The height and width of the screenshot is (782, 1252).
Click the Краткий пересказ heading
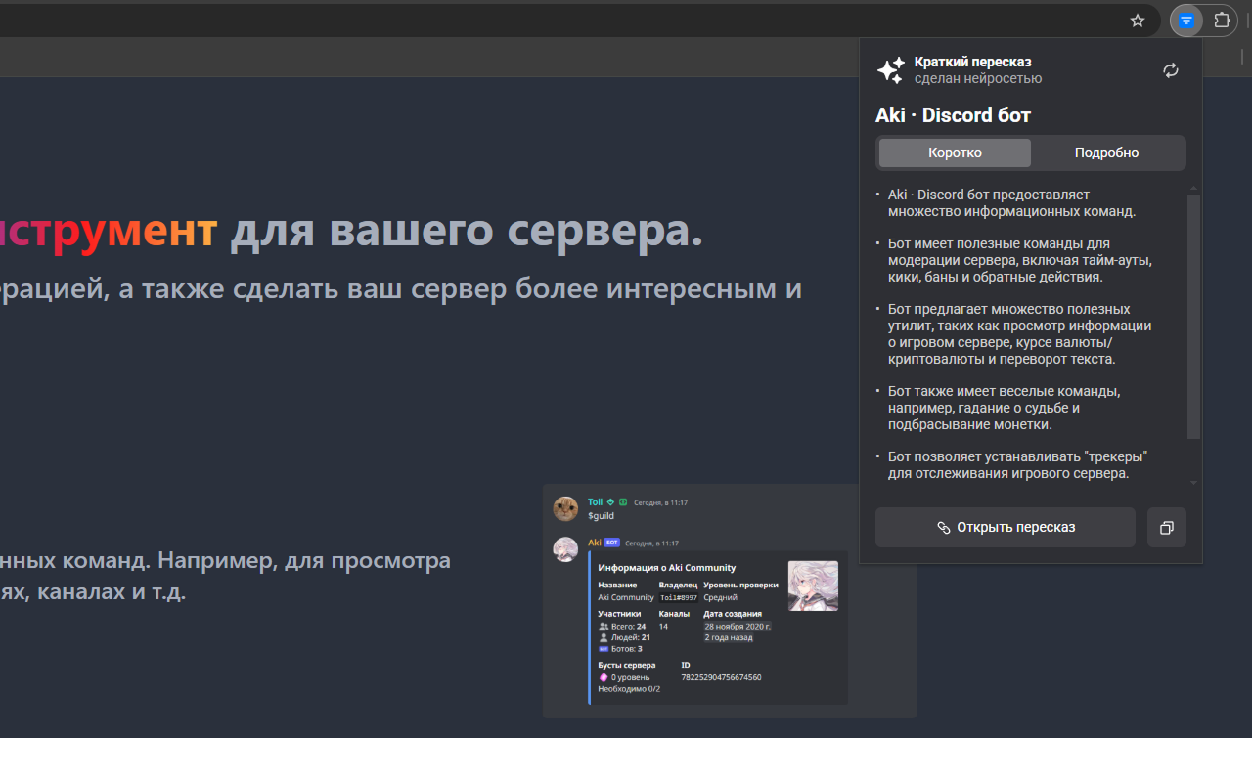point(973,62)
